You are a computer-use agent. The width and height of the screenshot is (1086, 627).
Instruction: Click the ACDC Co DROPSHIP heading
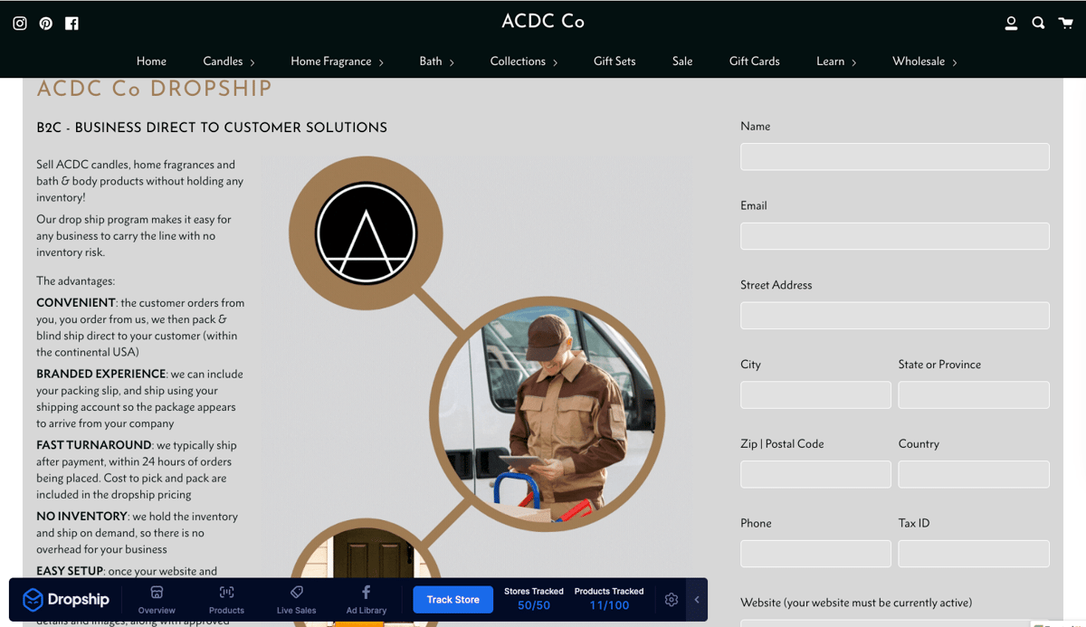(x=154, y=89)
